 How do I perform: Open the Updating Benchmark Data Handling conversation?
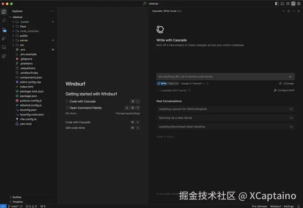point(225,127)
